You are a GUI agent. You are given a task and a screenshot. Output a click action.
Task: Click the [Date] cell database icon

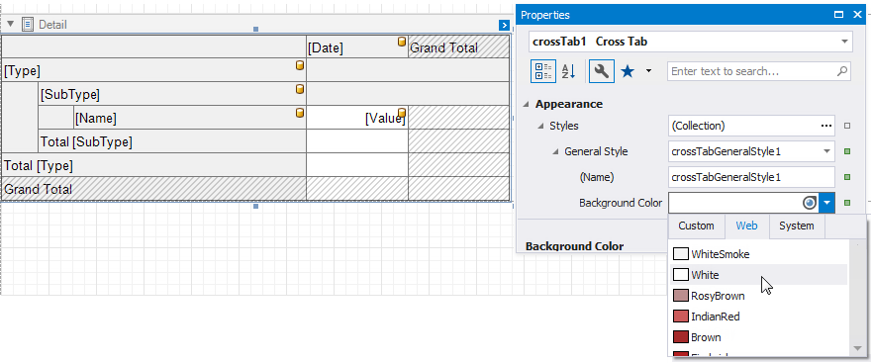402,42
